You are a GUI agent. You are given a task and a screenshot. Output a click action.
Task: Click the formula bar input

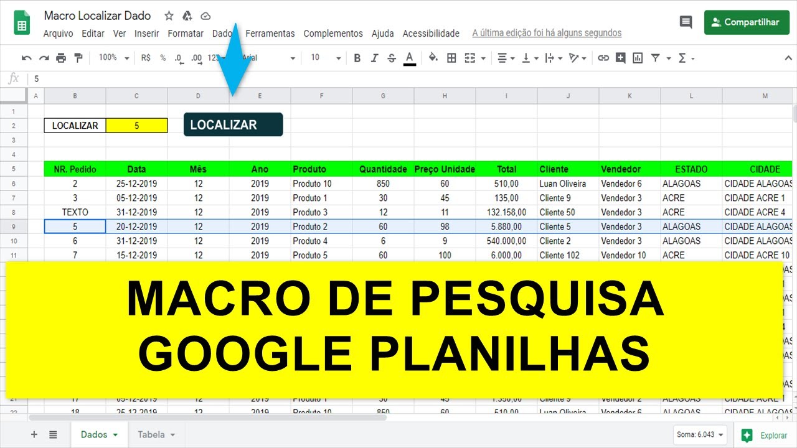pos(411,79)
